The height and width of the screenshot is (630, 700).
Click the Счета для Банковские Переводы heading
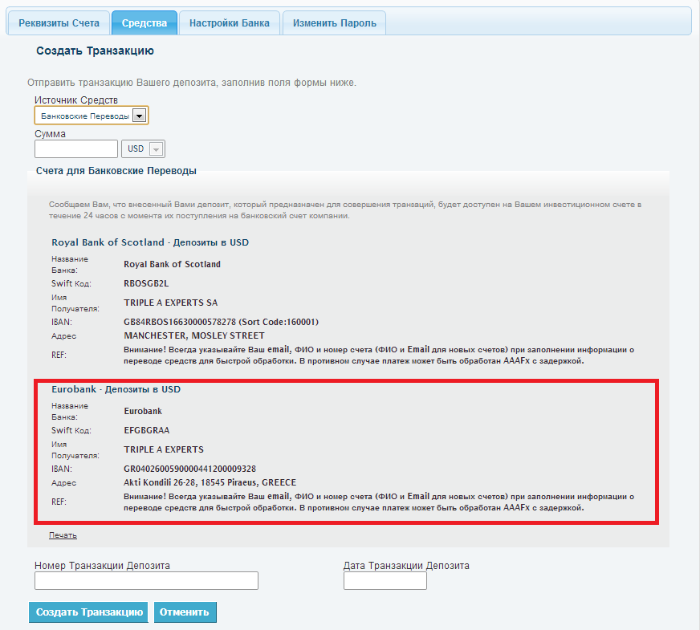(116, 171)
